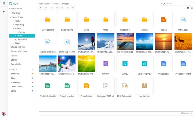Go to Team Folder breadcrumb link
Viewport: 196px width, 117px height.
click(44, 4)
